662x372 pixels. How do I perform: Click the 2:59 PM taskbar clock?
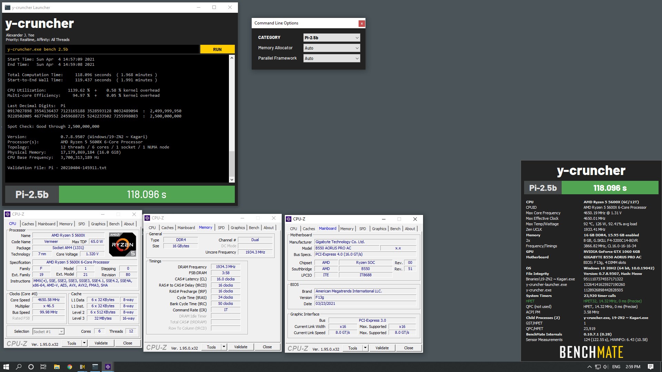[x=633, y=367]
